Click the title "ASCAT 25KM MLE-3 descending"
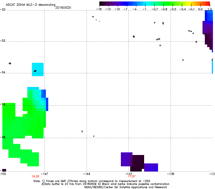The width and height of the screenshot is (215, 189). pos(31,5)
